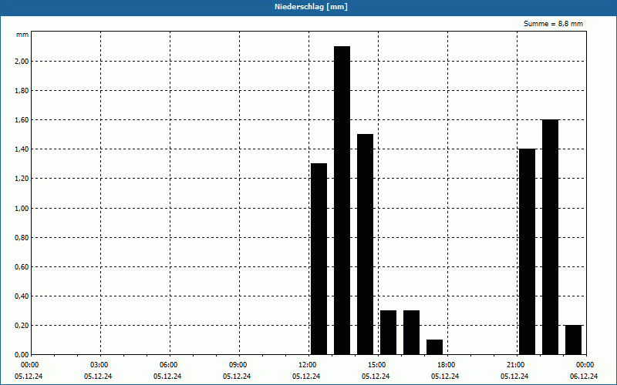Viewport: 617px width, 385px height.
Task: Click the 1,50 mm bar before 15:00
Action: click(x=365, y=244)
